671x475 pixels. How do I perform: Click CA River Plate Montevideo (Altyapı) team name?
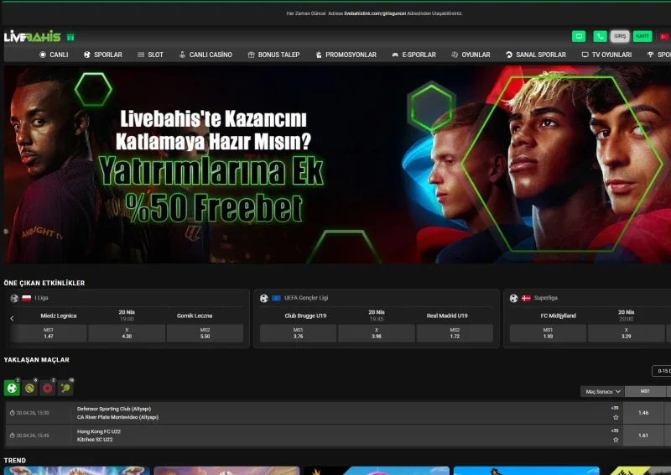pyautogui.click(x=117, y=417)
